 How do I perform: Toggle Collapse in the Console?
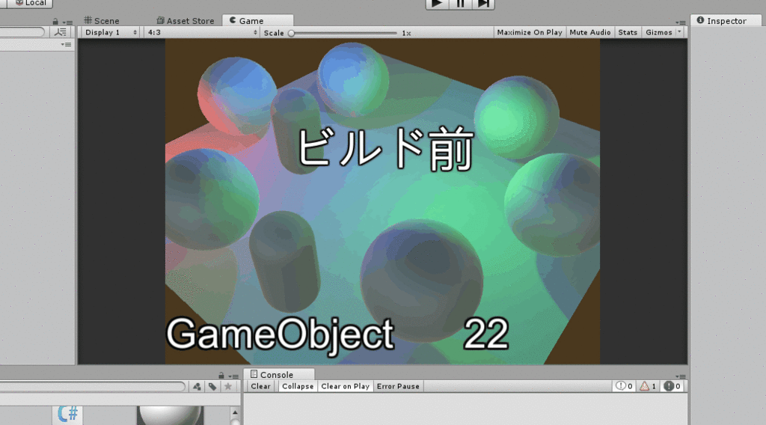(298, 386)
